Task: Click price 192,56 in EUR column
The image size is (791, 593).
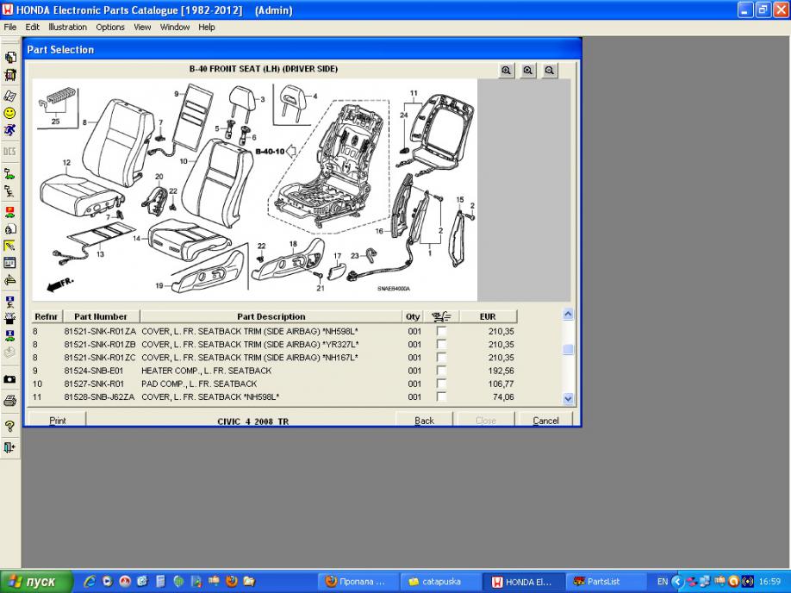Action: [x=501, y=371]
